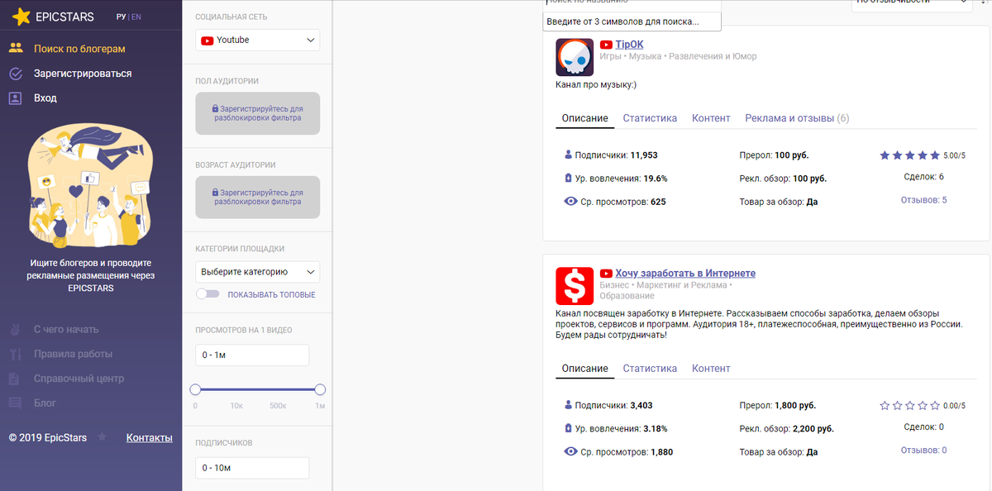
Task: Open 'С чего начать' menu item
Action: 66,329
